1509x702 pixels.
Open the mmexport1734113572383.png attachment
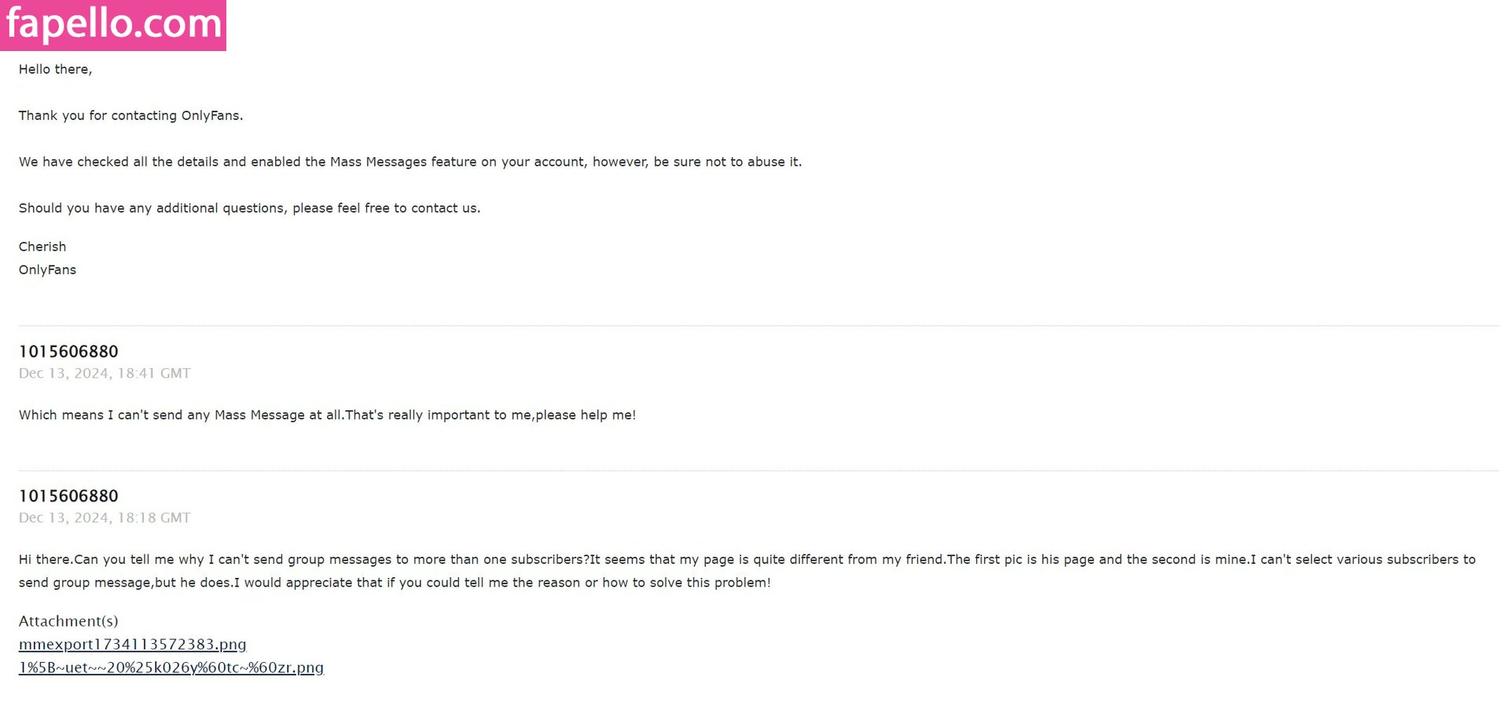(x=132, y=645)
